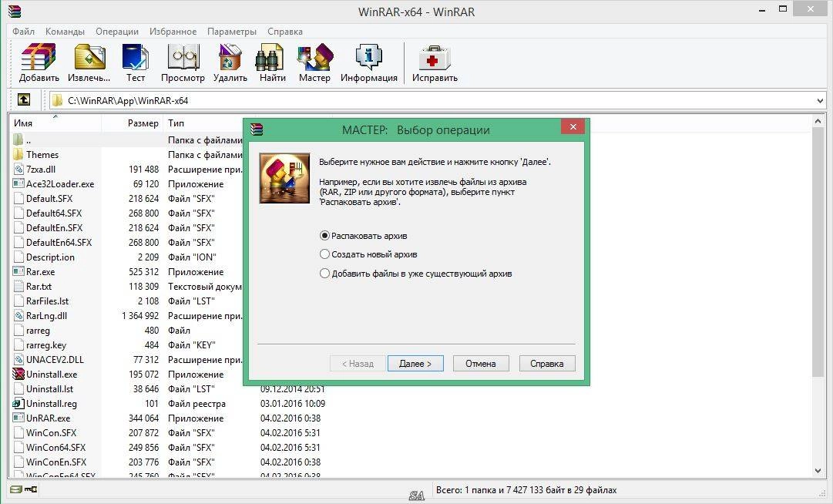The height and width of the screenshot is (504, 833).
Task: Sort by the Размер column header
Action: (132, 123)
